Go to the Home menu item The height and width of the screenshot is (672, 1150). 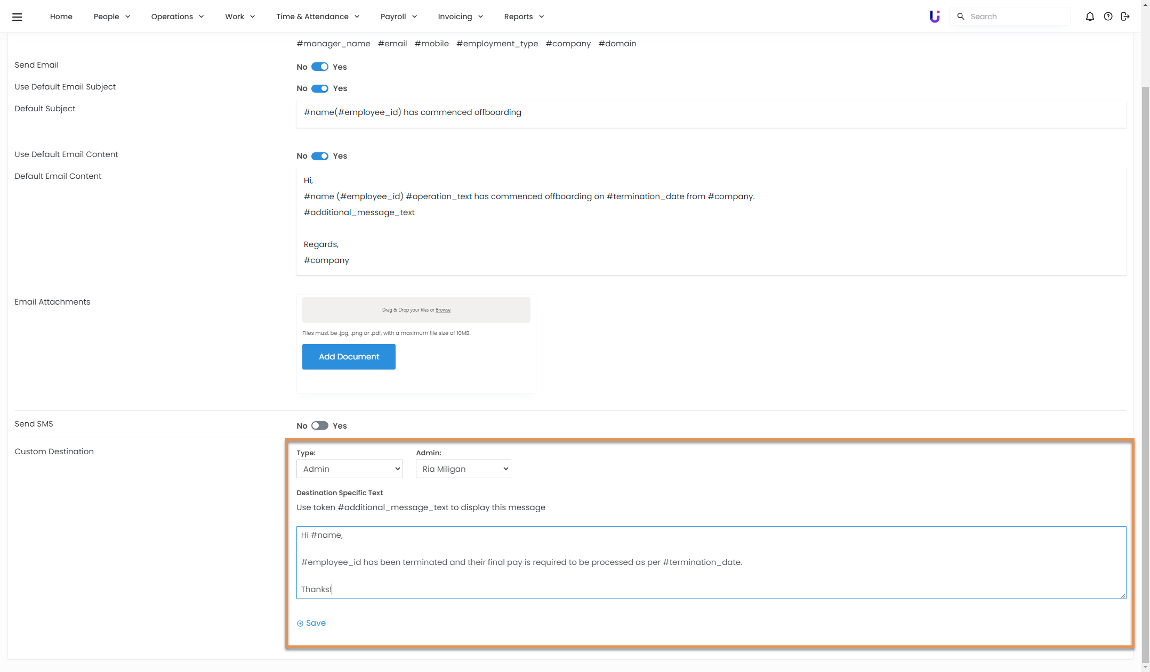click(x=61, y=17)
